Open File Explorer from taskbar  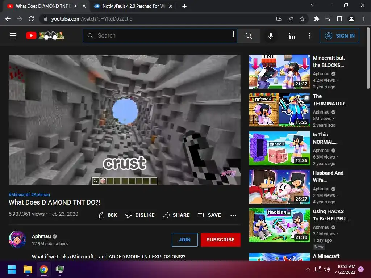point(28,269)
